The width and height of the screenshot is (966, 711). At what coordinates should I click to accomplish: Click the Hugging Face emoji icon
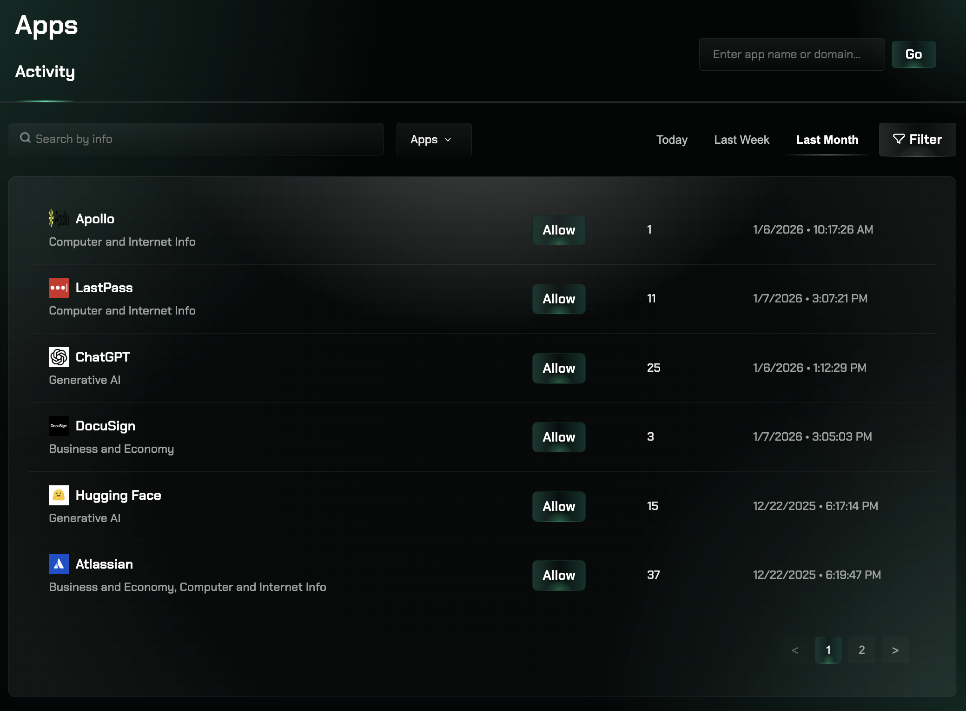coord(59,495)
